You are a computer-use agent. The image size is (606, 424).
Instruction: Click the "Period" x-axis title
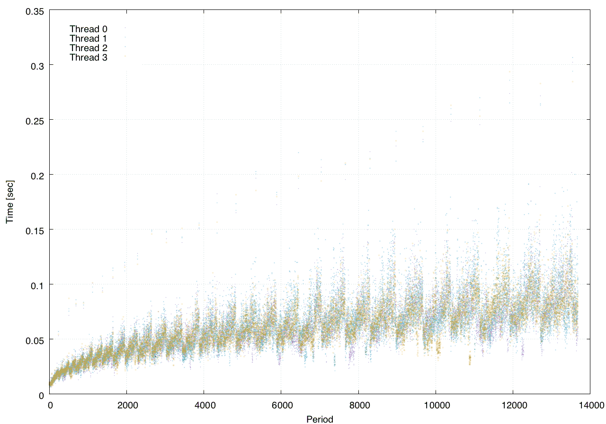tap(320, 419)
